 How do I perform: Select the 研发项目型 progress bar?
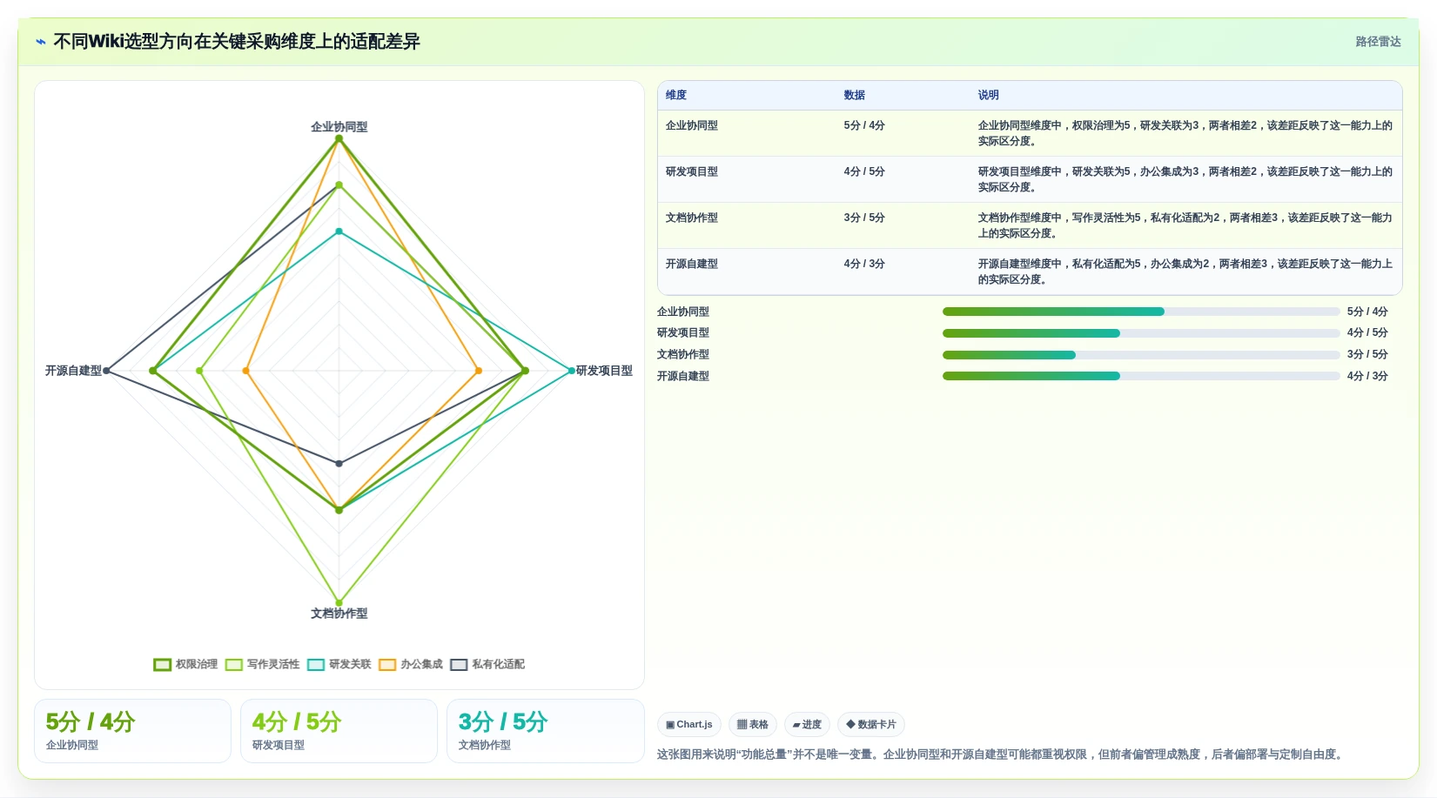pyautogui.click(x=1141, y=333)
